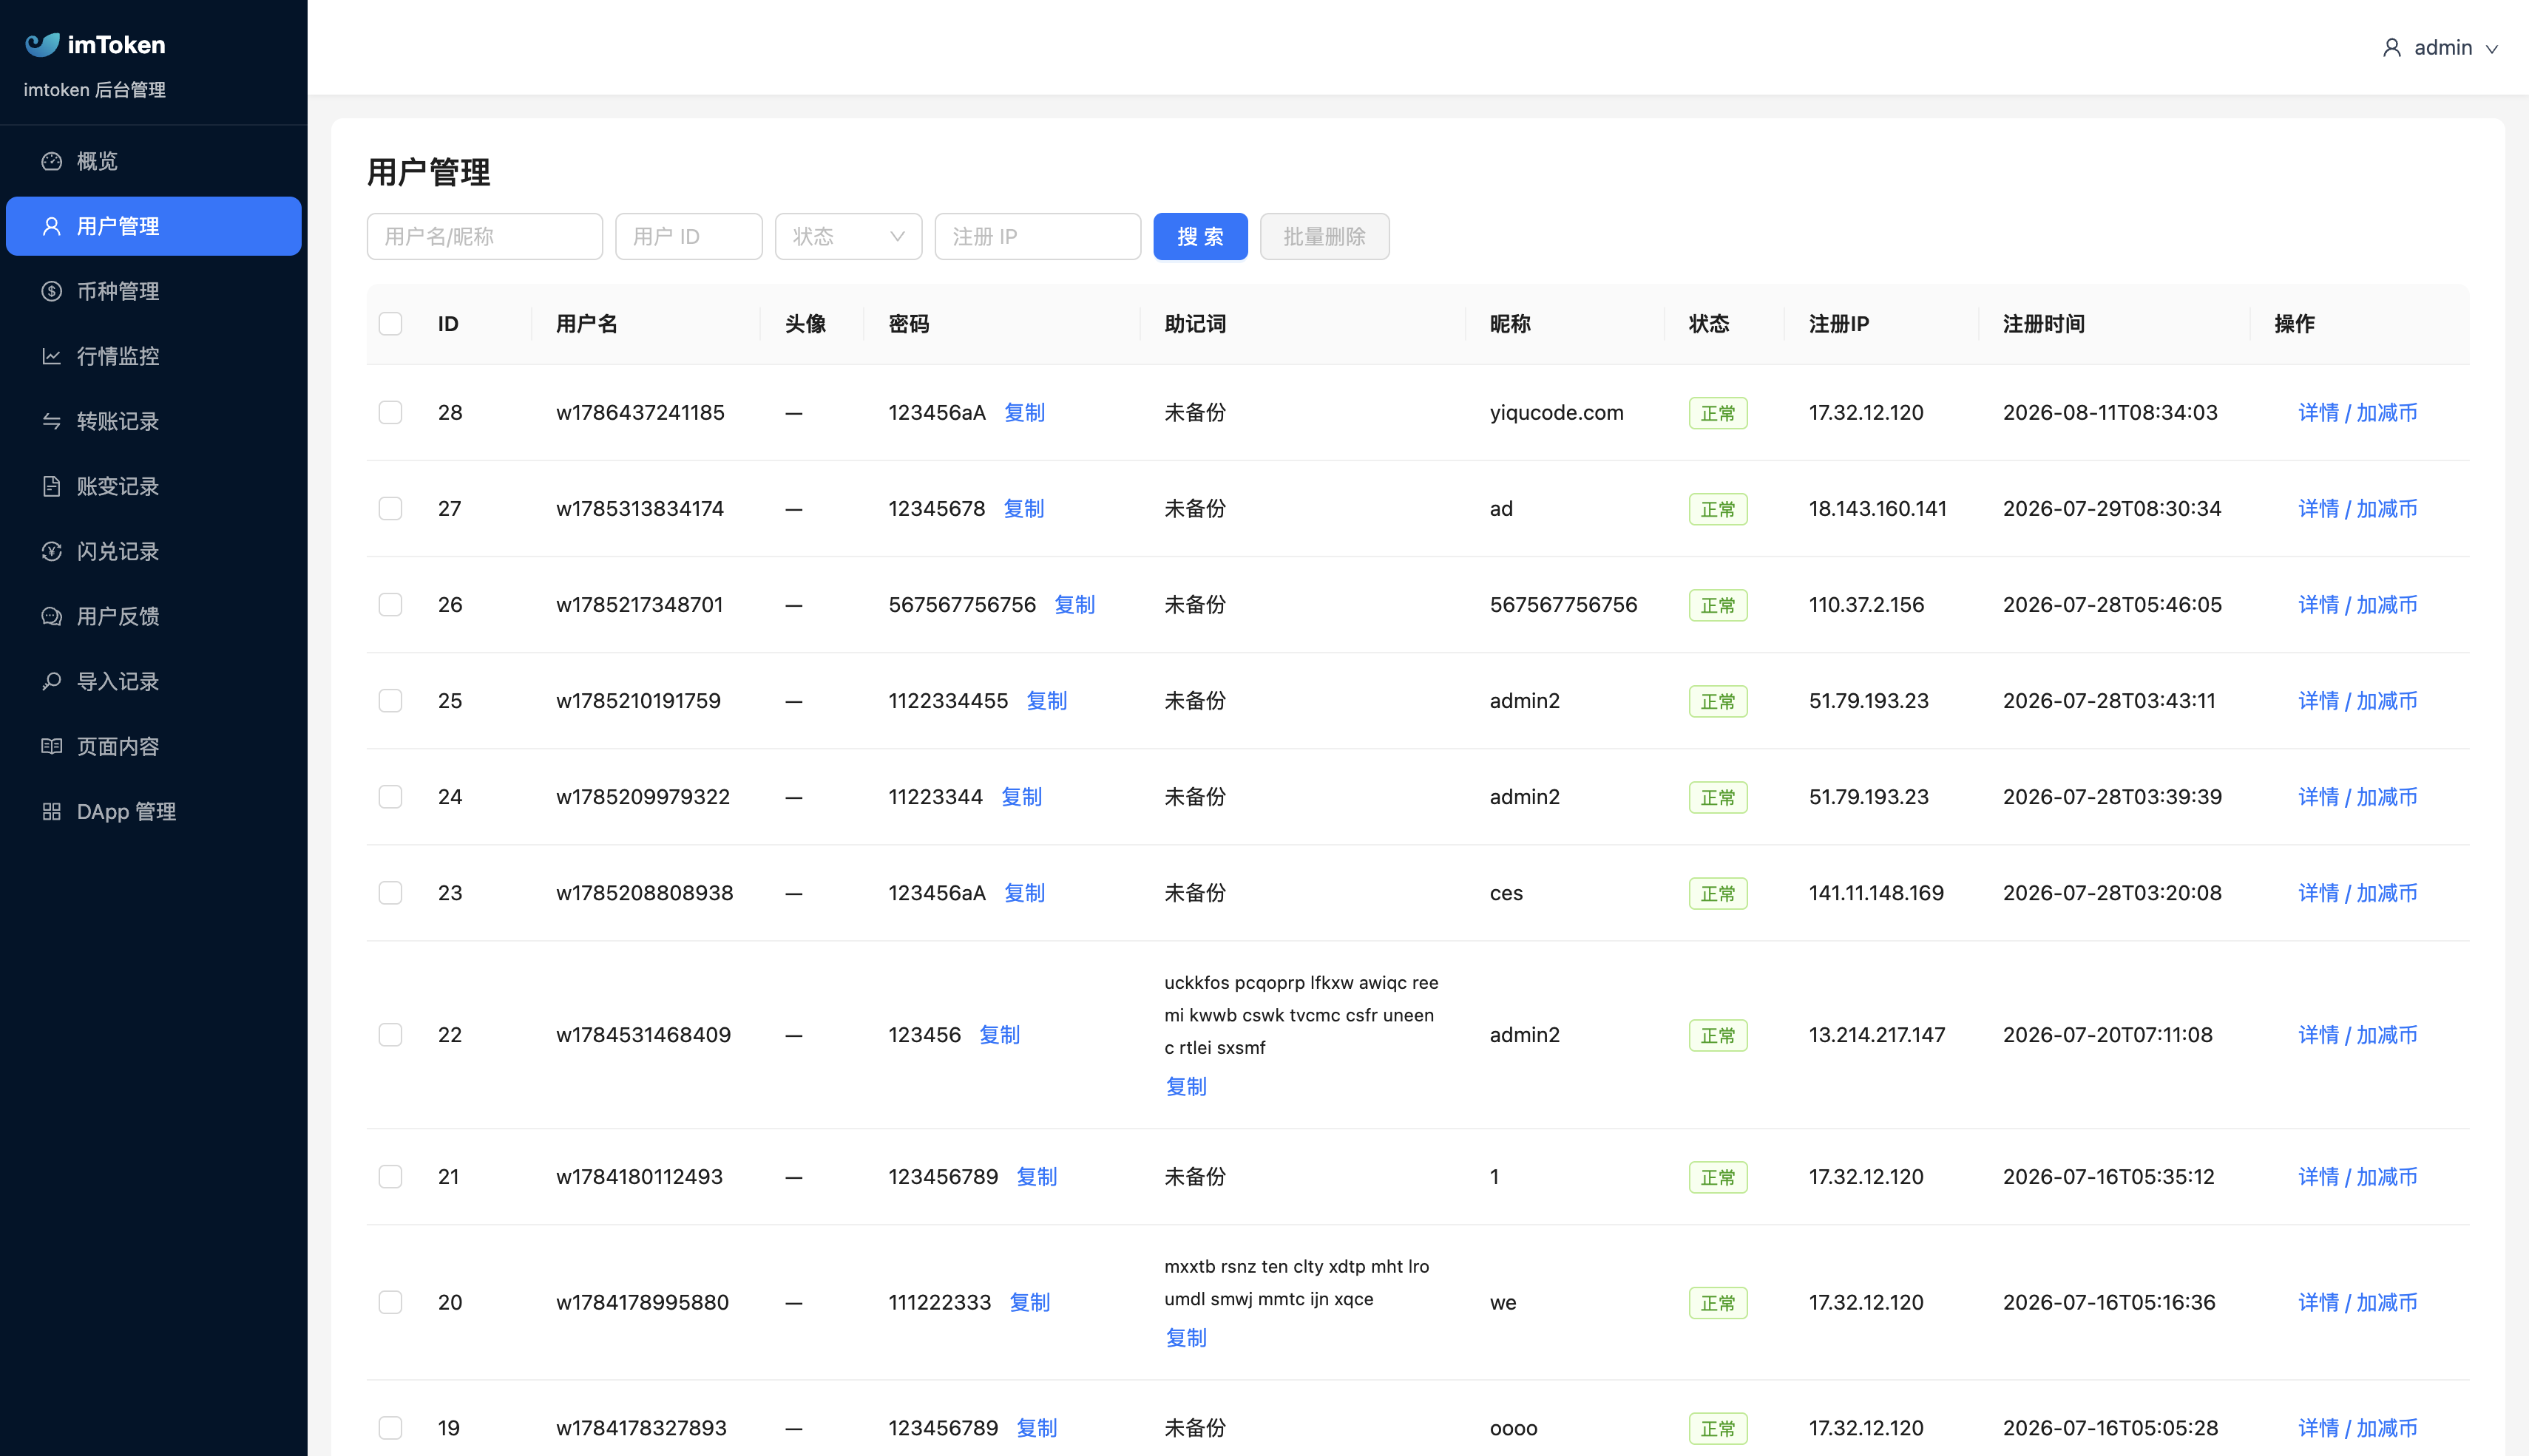Open 详情 for user ID 27

point(2318,509)
